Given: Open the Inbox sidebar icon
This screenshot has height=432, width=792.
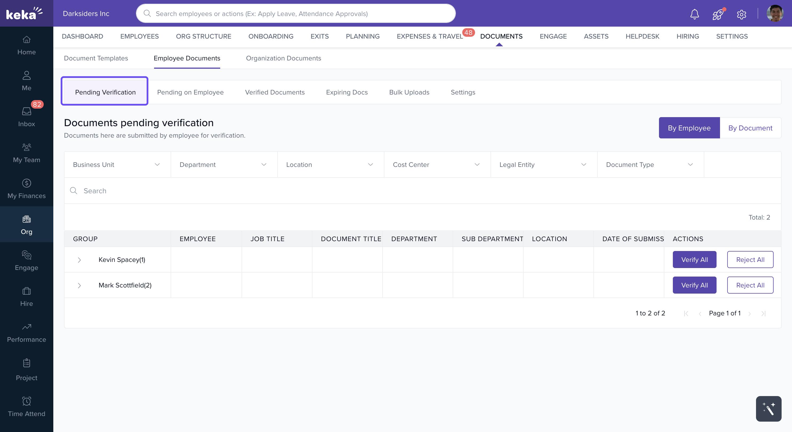Looking at the screenshot, I should click(x=26, y=116).
